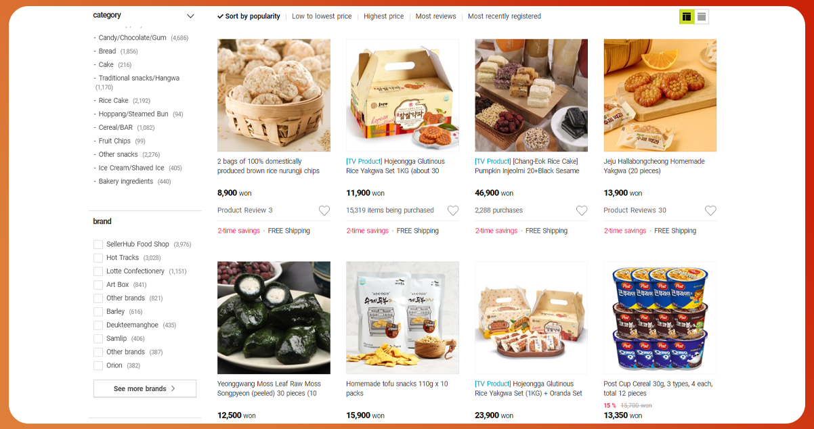Open the Rice Cake category
814x429 pixels.
point(113,101)
